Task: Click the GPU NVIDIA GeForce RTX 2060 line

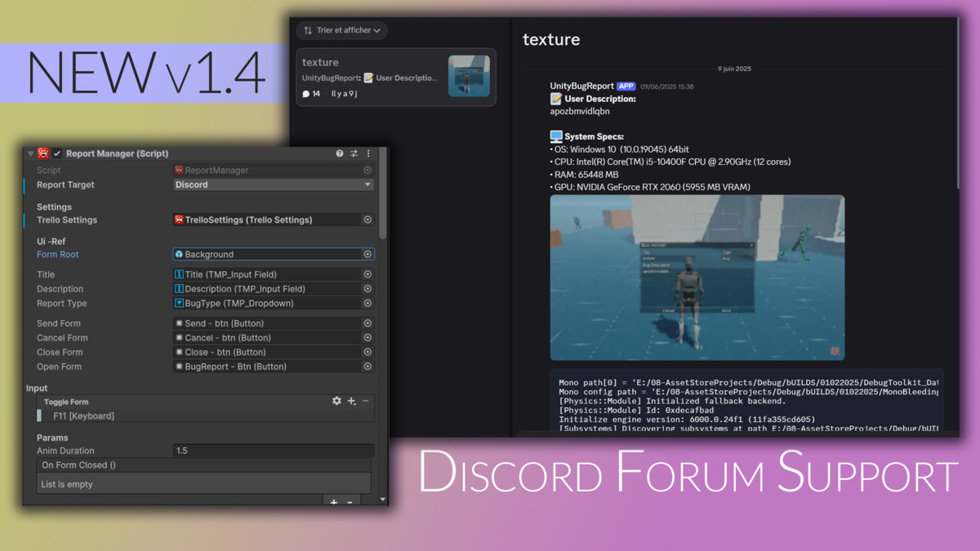Action: pos(650,187)
